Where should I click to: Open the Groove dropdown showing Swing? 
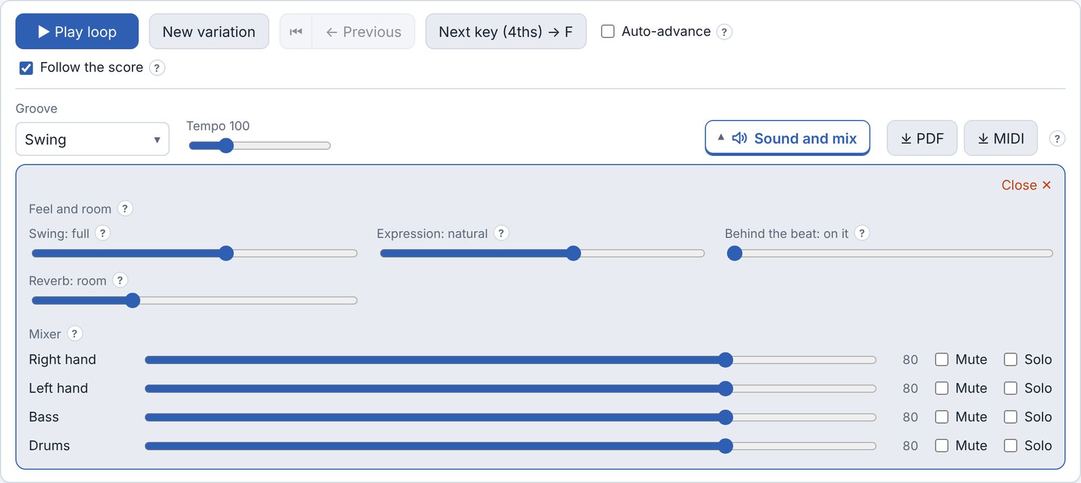(x=93, y=139)
